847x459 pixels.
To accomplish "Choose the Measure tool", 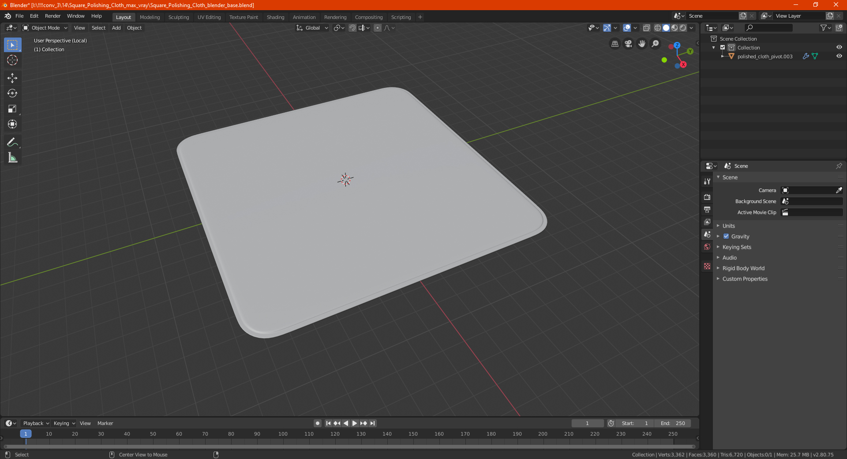I will tap(12, 158).
